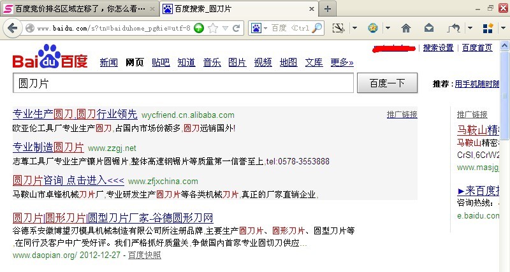Screen dimensions: 510x272
Task: Open the 百度快照 cached page link
Action: [145, 255]
